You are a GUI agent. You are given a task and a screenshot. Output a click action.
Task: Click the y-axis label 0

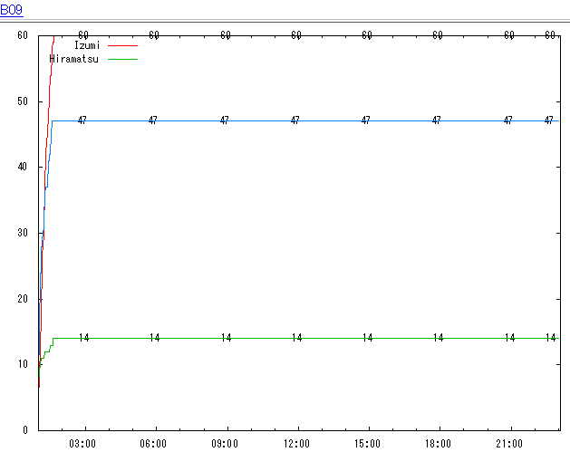pyautogui.click(x=25, y=430)
